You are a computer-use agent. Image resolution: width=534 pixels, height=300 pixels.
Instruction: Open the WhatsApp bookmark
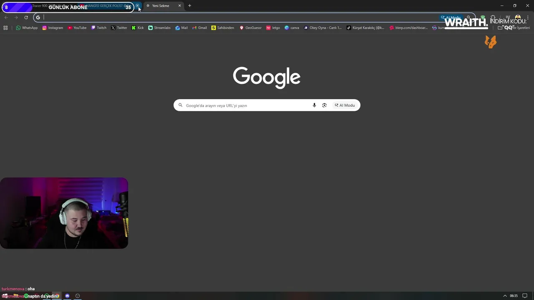[27, 28]
